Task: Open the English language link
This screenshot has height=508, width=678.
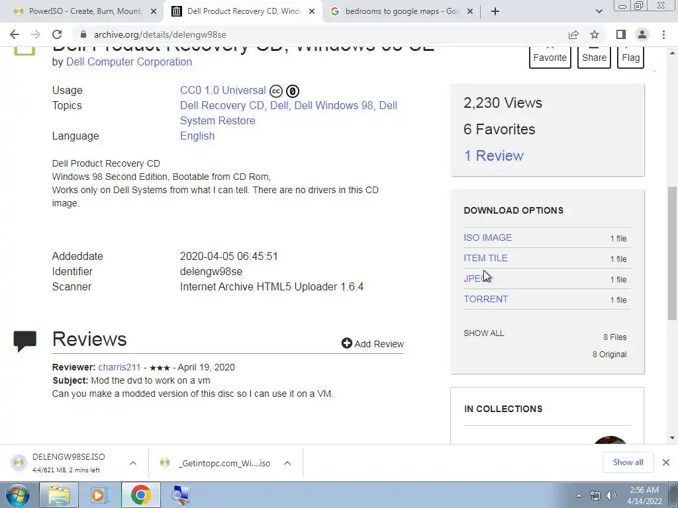Action: tap(197, 136)
